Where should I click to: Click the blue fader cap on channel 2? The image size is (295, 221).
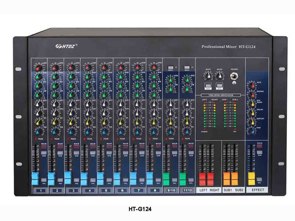tap(51, 179)
